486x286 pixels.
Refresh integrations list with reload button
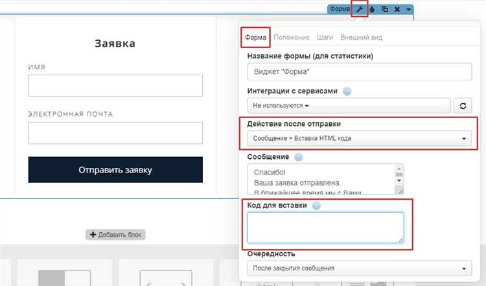click(x=463, y=106)
